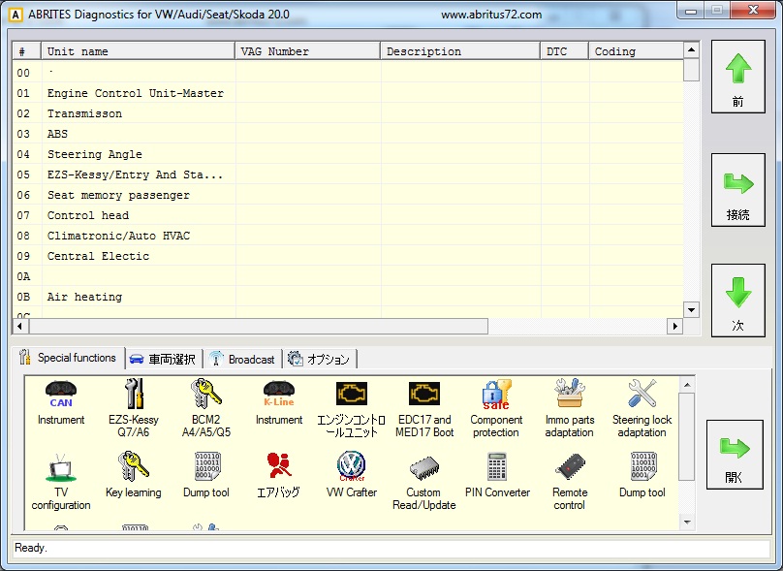The height and width of the screenshot is (571, 783).
Task: Click the unit list horizontal scrollbar thumb
Action: tap(259, 326)
